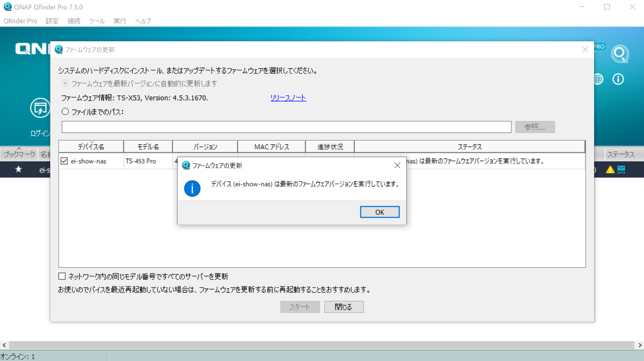Image resolution: width=644 pixels, height=361 pixels.
Task: Sort by デバイス名 column header
Action: [x=91, y=147]
